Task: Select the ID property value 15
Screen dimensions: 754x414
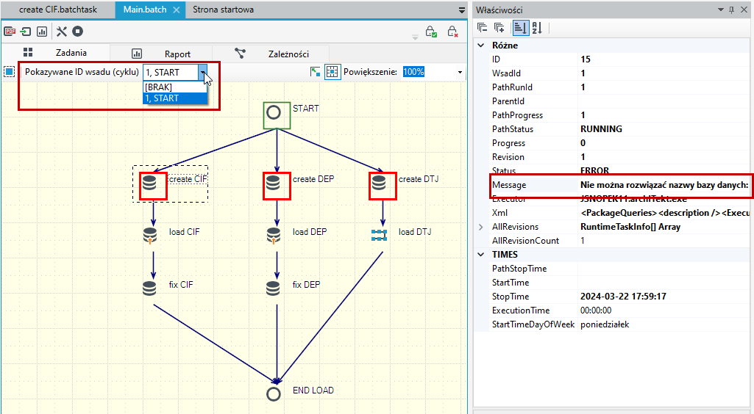Action: point(586,59)
